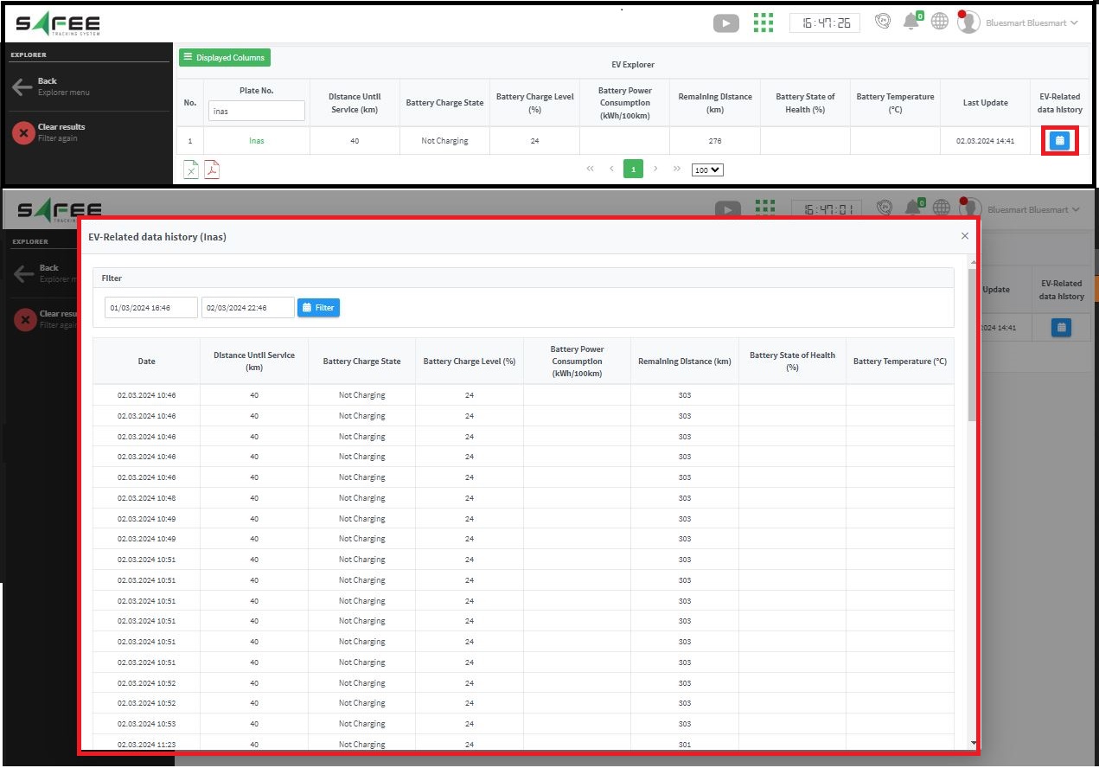This screenshot has height=768, width=1099.
Task: Export the EV Explorer table to PDF
Action: [212, 170]
